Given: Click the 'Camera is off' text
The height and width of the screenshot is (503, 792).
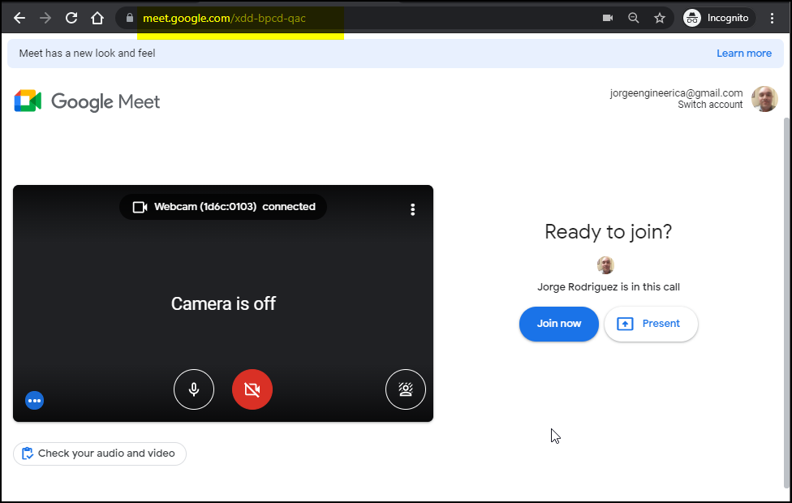Looking at the screenshot, I should pyautogui.click(x=223, y=303).
